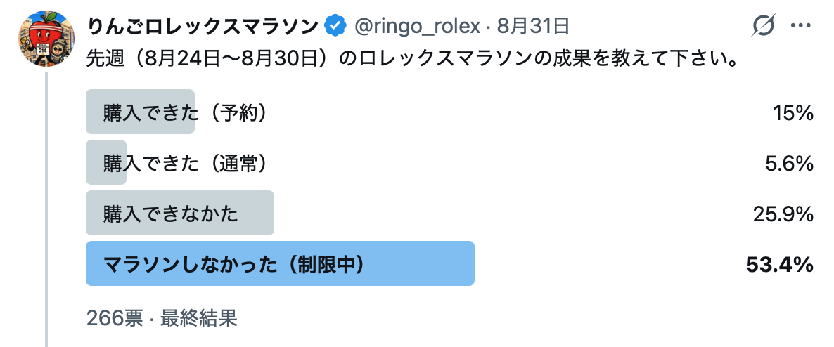Select the 購入できた（予約） poll option
Screen dimensions: 834x347
450,112
